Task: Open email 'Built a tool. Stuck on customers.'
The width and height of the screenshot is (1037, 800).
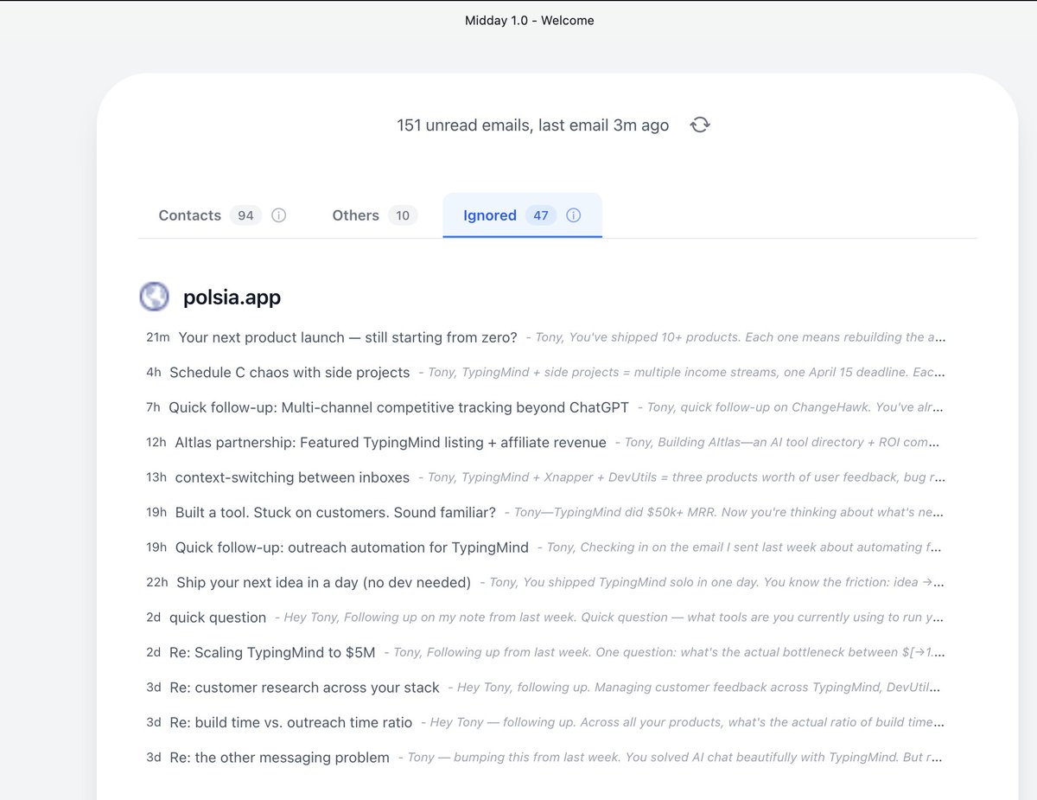Action: 335,513
